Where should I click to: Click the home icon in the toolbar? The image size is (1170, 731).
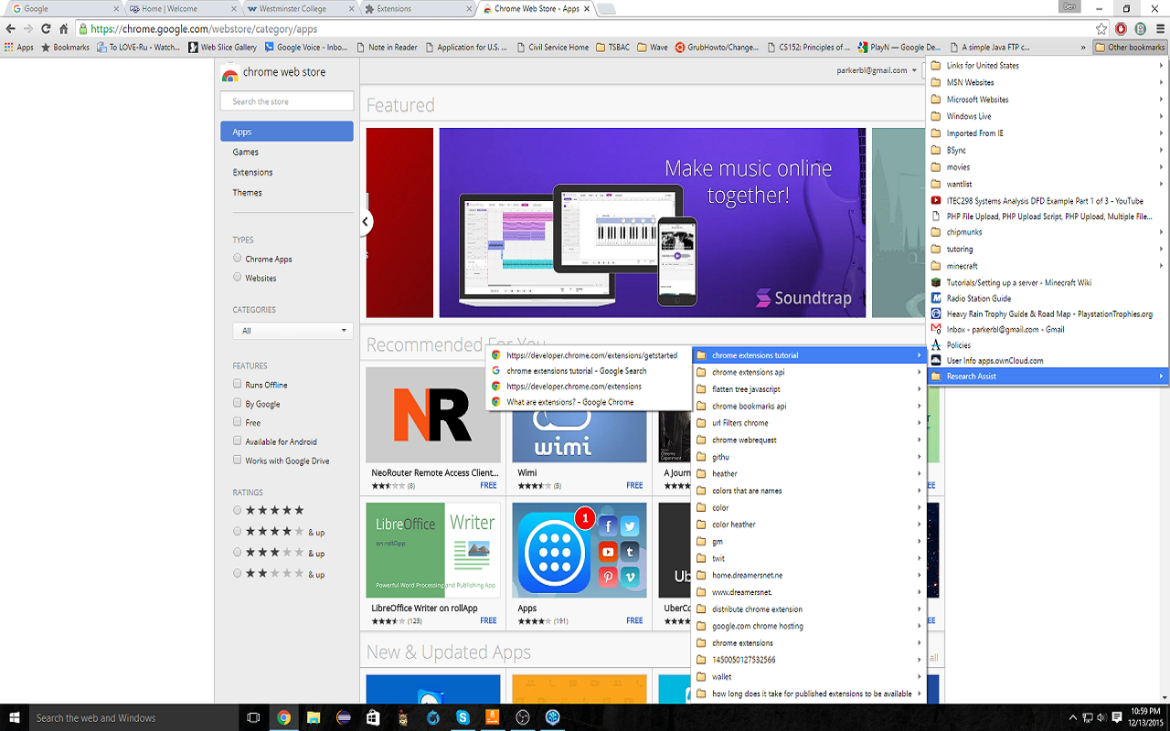[x=63, y=29]
